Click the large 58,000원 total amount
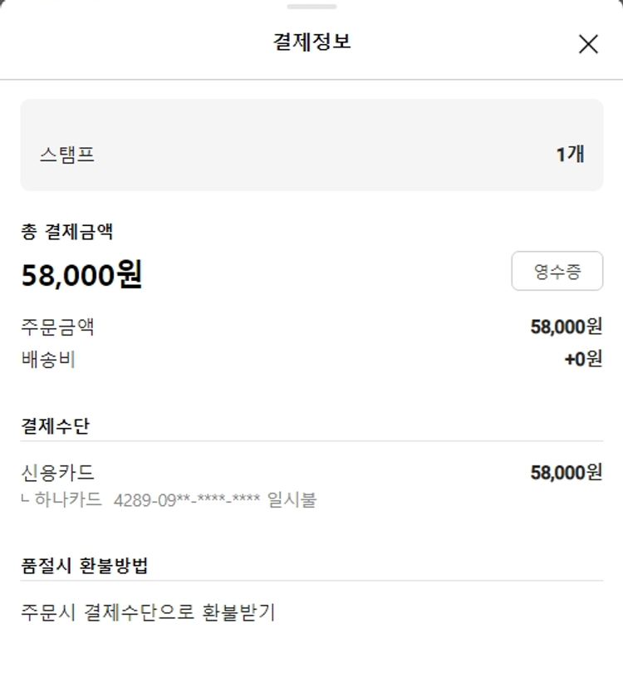Screen dimensions: 623x678 click(81, 274)
